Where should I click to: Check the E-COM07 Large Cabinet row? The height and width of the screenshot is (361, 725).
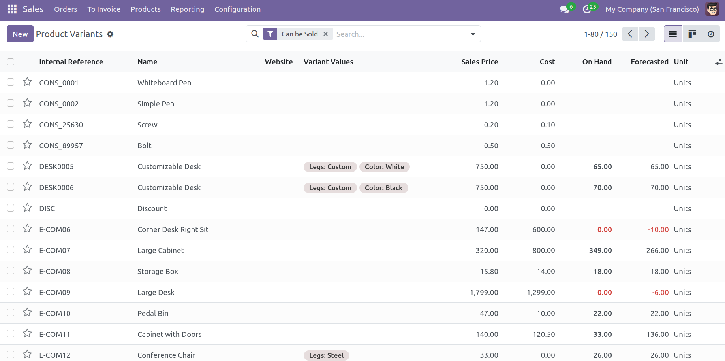coord(11,250)
